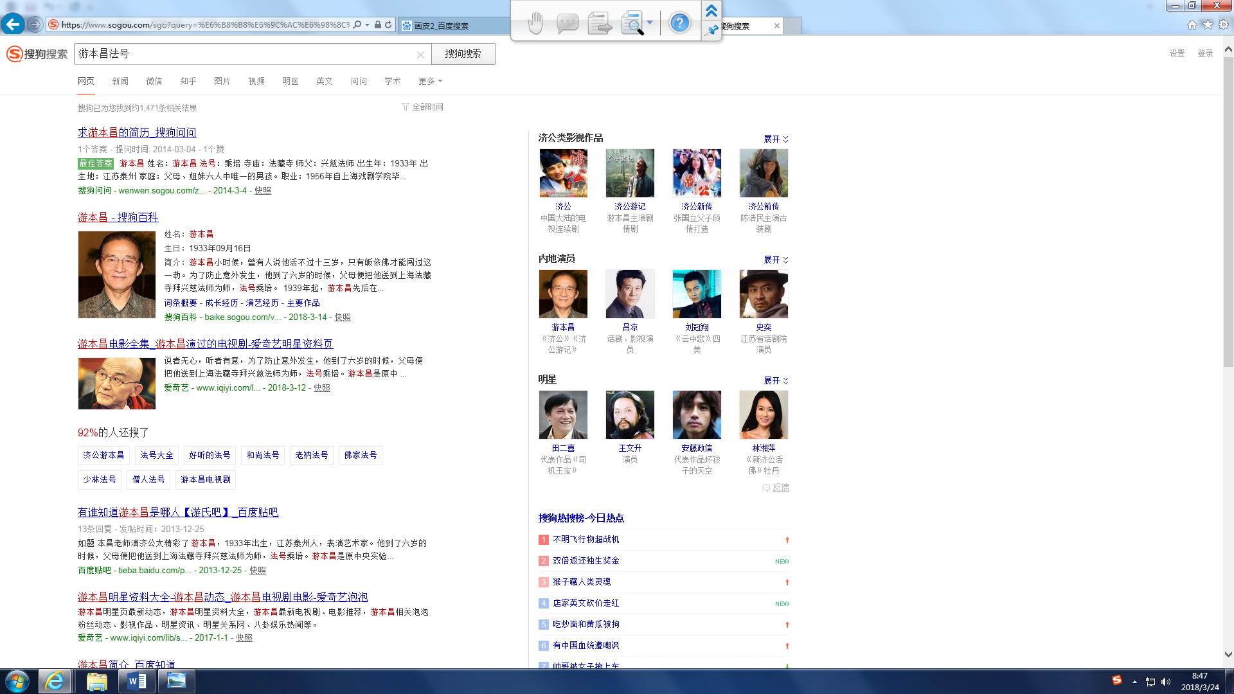Open hot topic 不明飞行物超战机
Screen dimensions: 1234x694
(x=586, y=539)
